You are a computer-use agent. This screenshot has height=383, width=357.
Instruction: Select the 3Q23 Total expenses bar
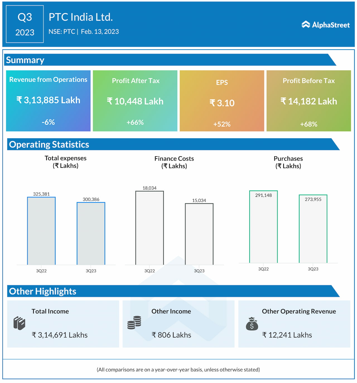click(91, 234)
